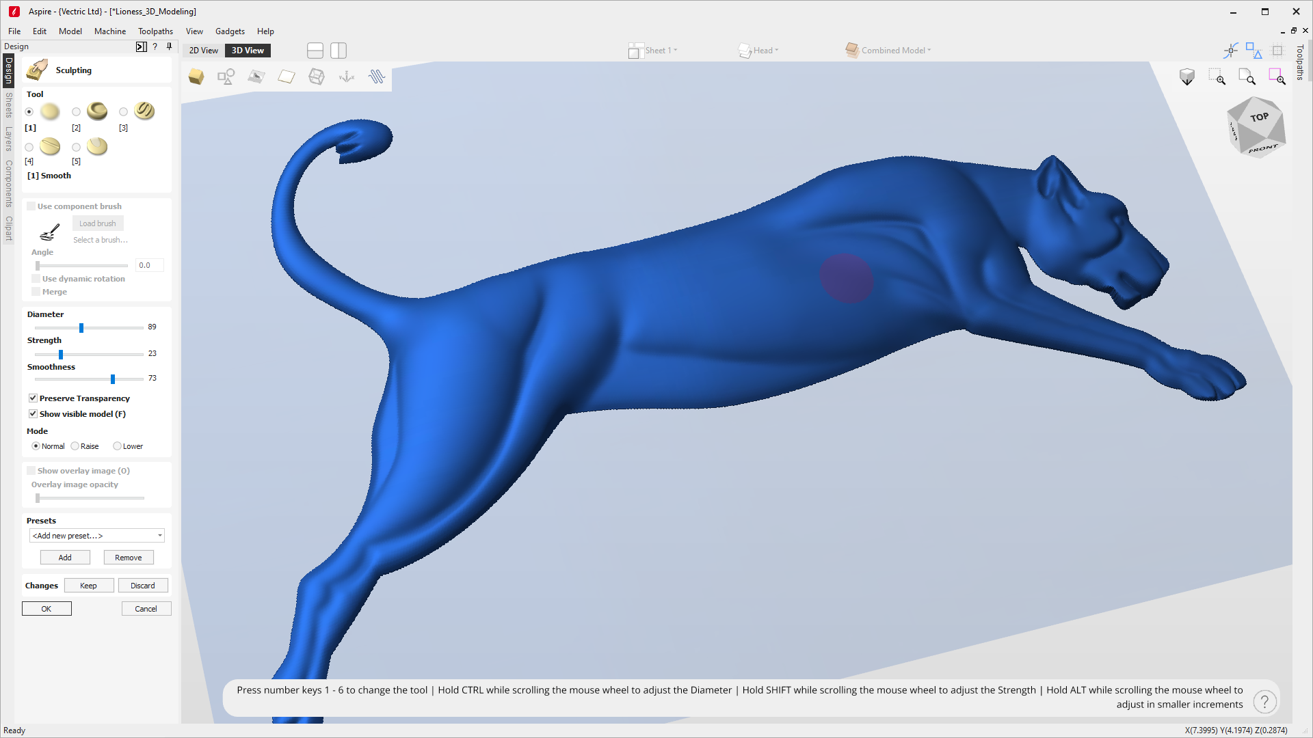Toggle Show visible model (F) checkbox
The image size is (1313, 738).
coord(33,414)
